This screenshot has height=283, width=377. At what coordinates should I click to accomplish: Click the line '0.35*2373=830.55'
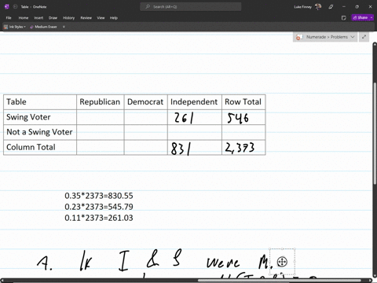(x=99, y=196)
